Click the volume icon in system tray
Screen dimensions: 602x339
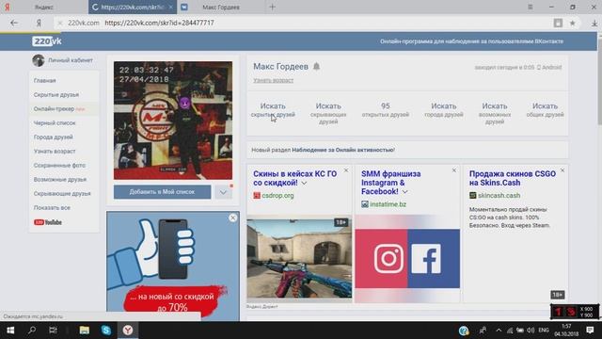[531, 331]
